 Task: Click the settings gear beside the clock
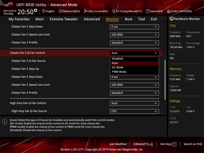tap(36, 10)
